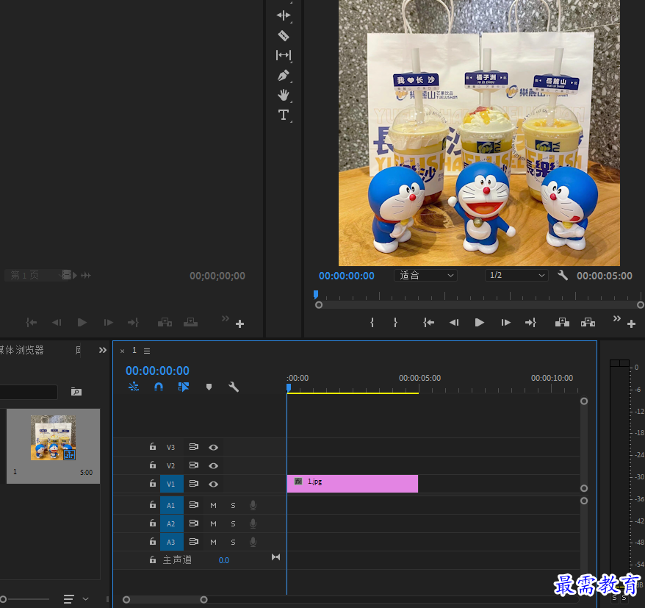This screenshot has height=608, width=645.
Task: Add a marker in the timeline
Action: tap(209, 387)
